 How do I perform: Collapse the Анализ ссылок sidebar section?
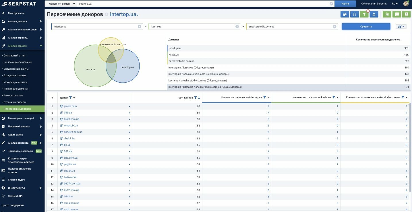click(x=22, y=46)
